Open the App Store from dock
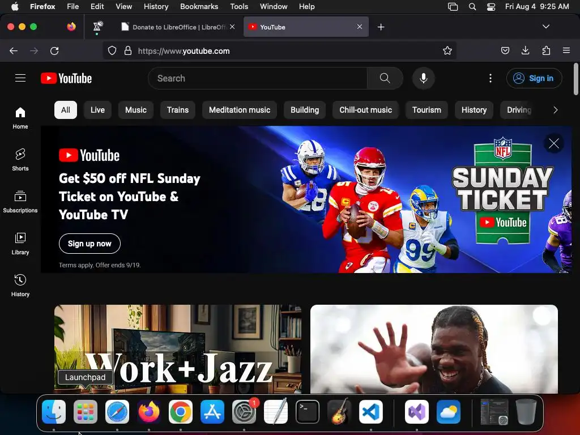Viewport: 580px width, 435px height. (212, 412)
